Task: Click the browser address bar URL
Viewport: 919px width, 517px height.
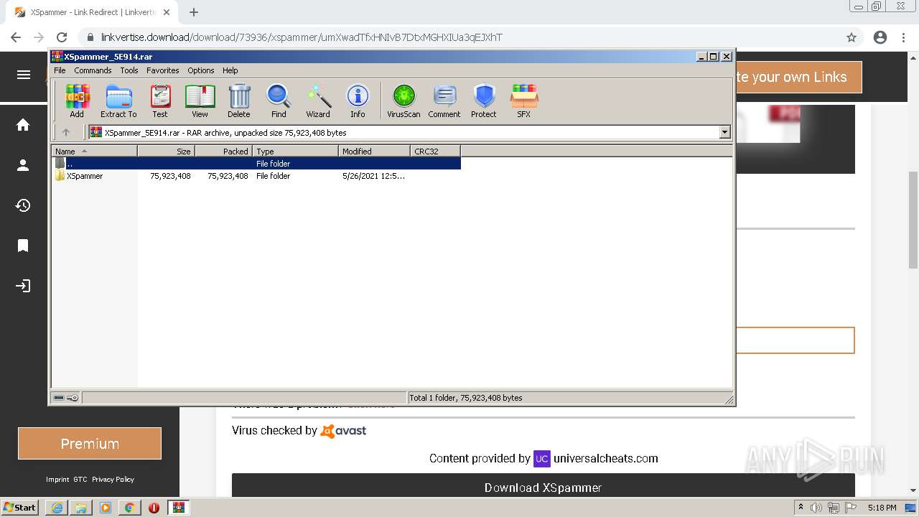Action: [302, 37]
